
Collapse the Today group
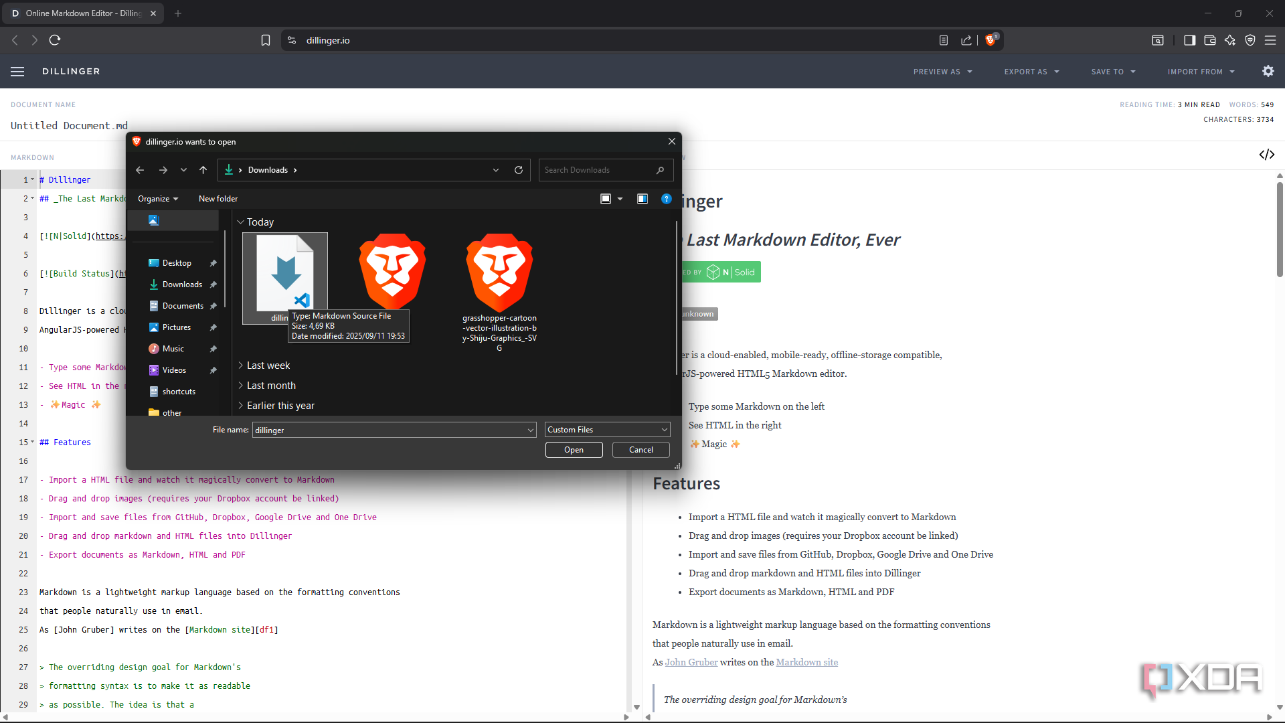pyautogui.click(x=241, y=222)
